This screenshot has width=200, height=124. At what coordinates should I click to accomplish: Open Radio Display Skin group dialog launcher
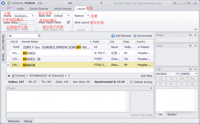(x=71, y=30)
